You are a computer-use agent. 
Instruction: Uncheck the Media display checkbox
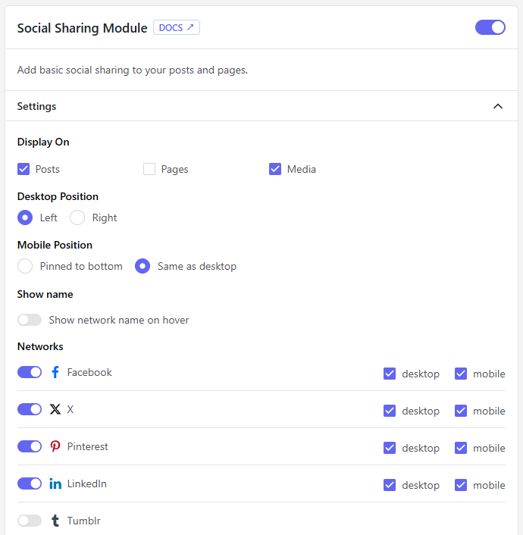pyautogui.click(x=275, y=169)
